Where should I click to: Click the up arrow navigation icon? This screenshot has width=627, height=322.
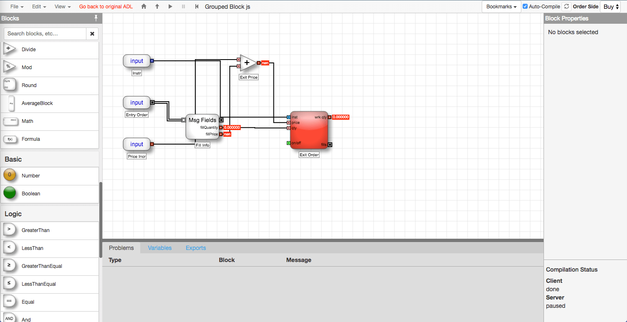pyautogui.click(x=157, y=7)
